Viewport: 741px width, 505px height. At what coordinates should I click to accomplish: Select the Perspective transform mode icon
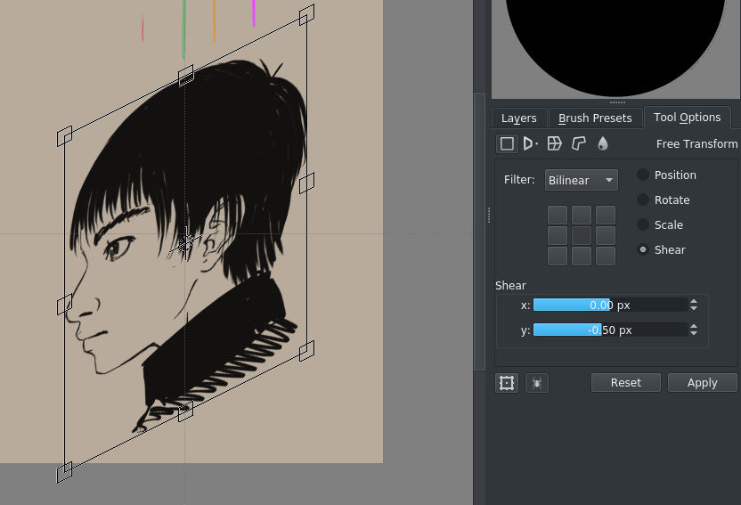tap(531, 143)
